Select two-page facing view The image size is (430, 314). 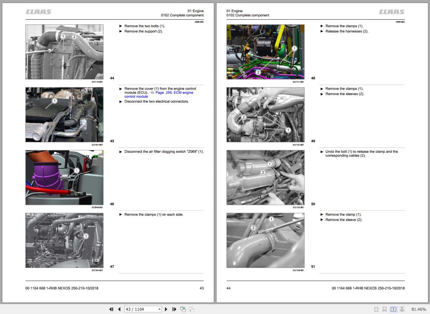pyautogui.click(x=393, y=309)
